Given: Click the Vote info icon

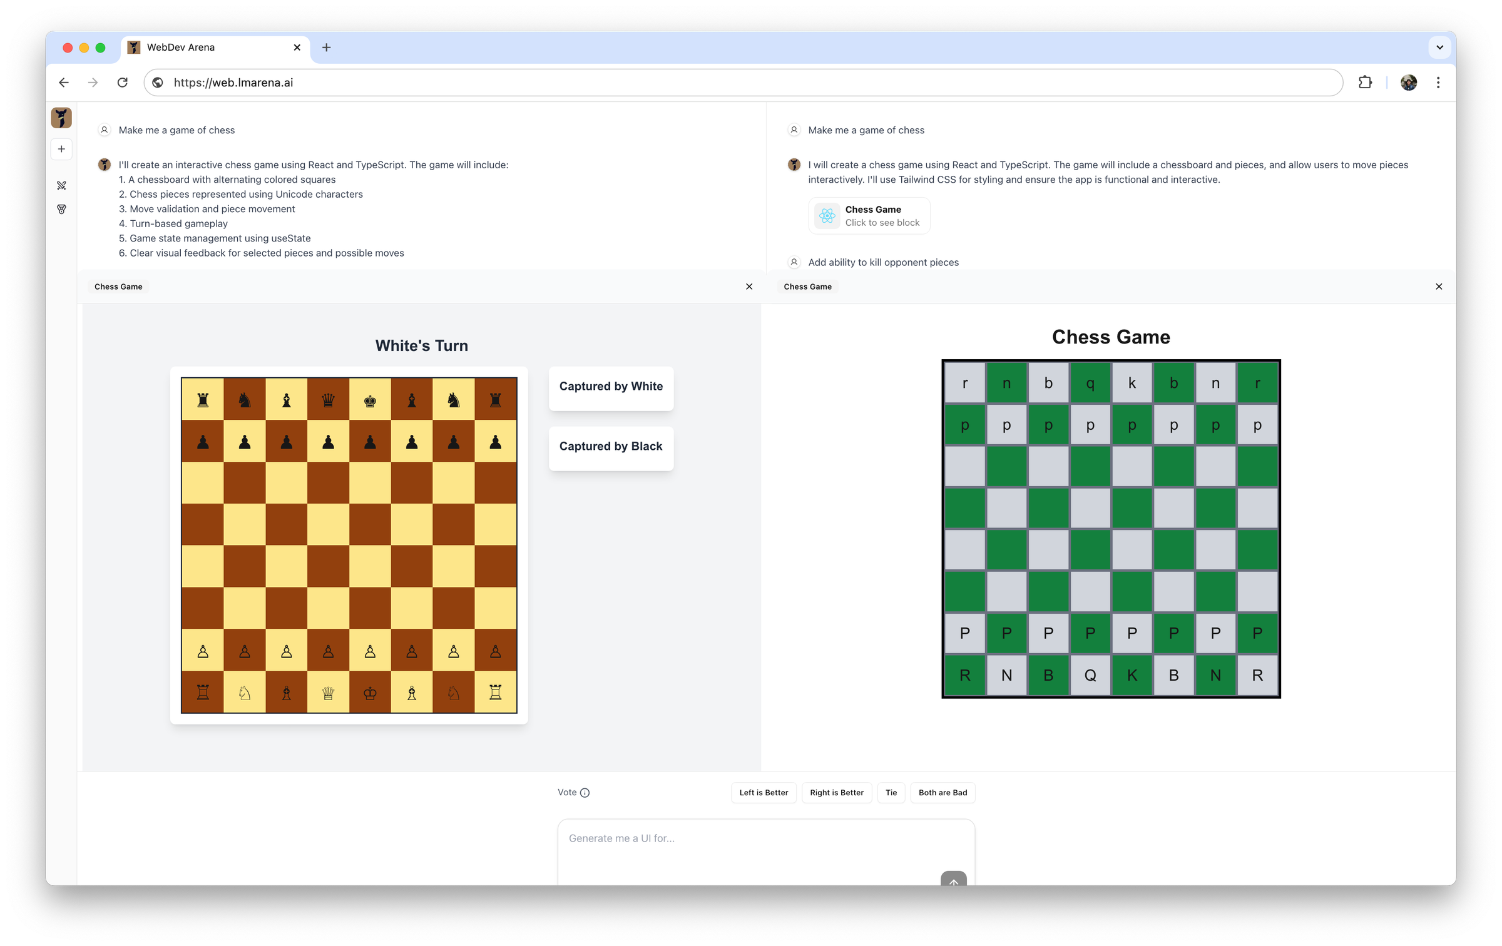Looking at the screenshot, I should pos(585,792).
